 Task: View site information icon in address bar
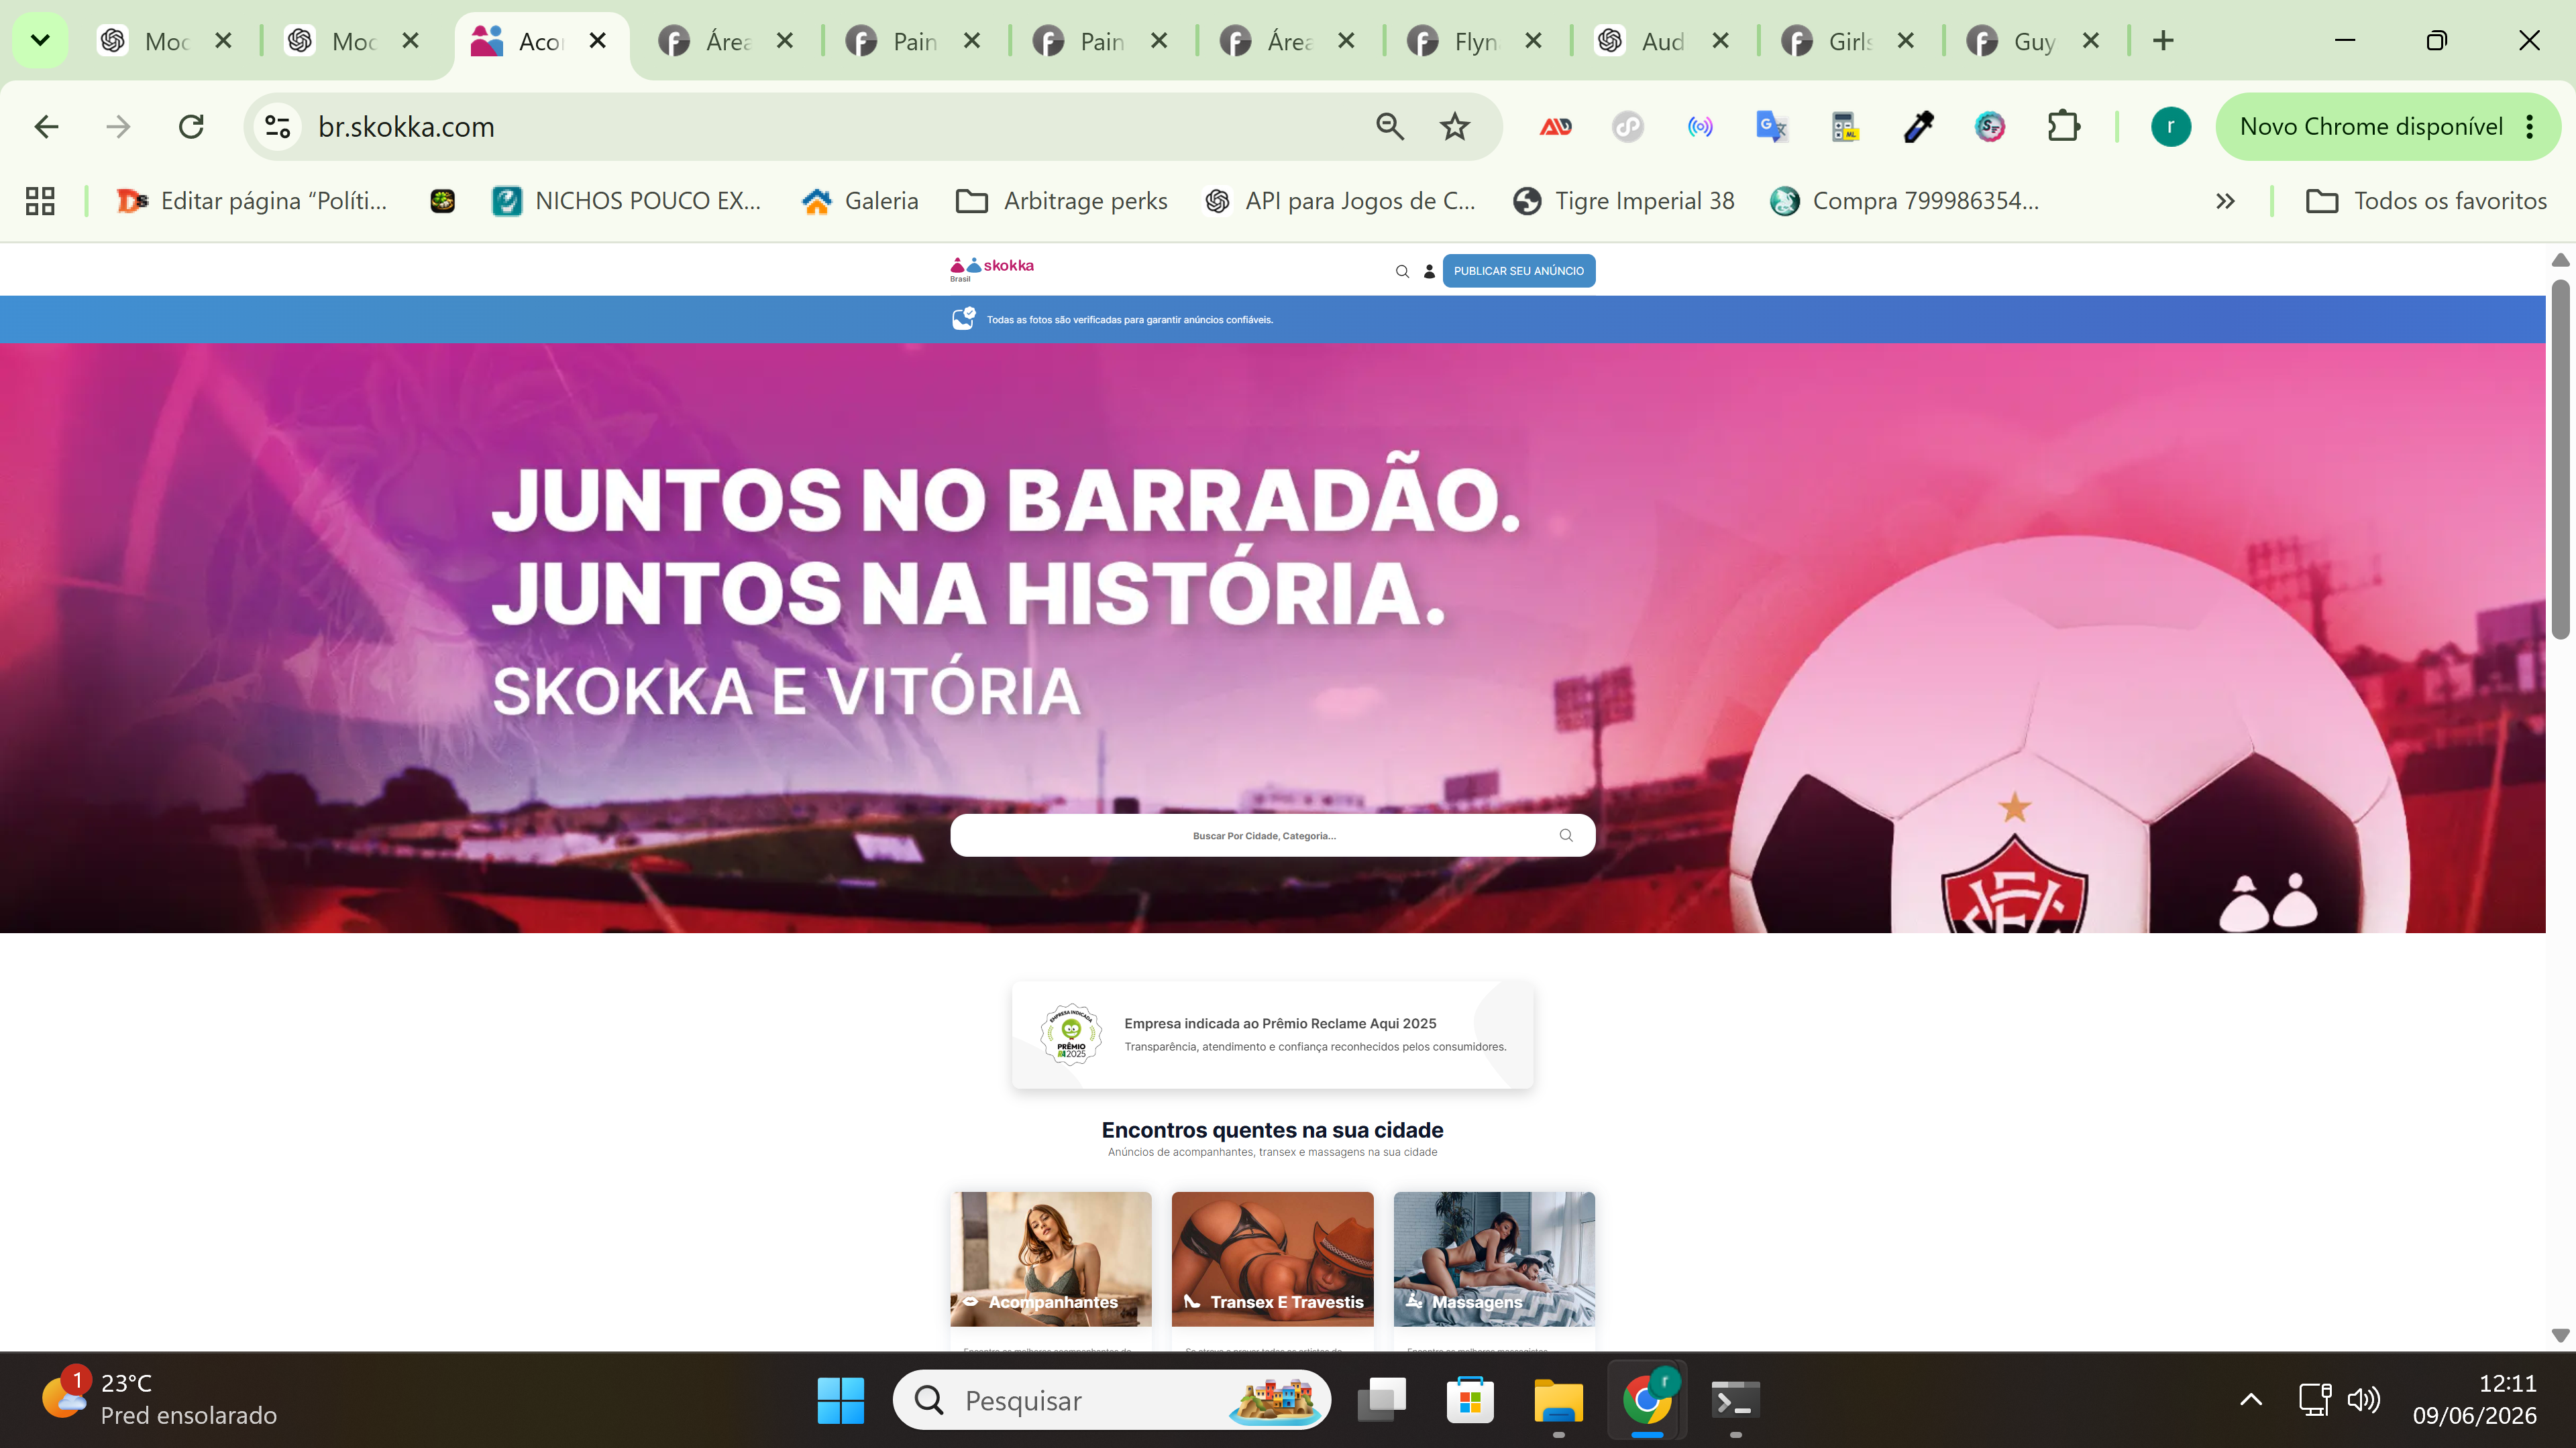277,127
